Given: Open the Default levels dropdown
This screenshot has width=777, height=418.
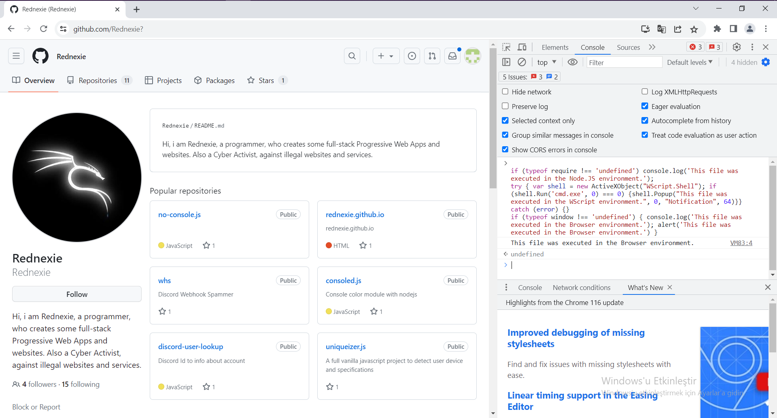Looking at the screenshot, I should coord(690,62).
